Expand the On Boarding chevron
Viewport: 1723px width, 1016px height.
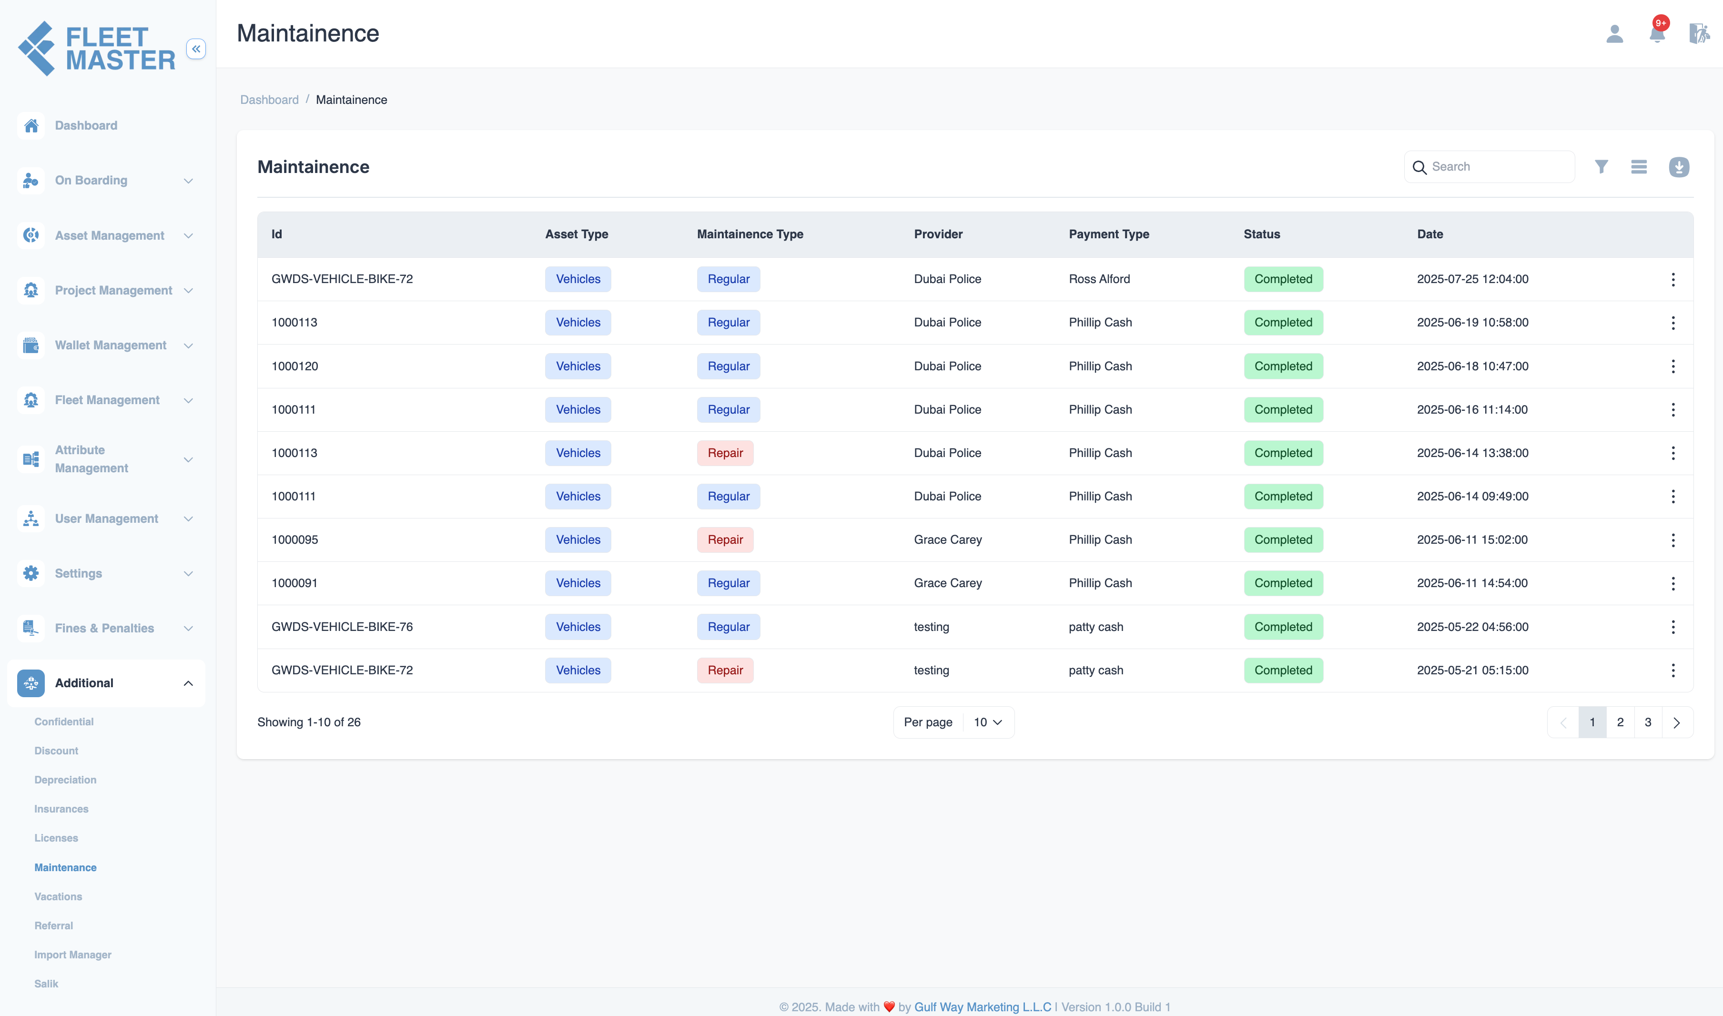tap(188, 181)
